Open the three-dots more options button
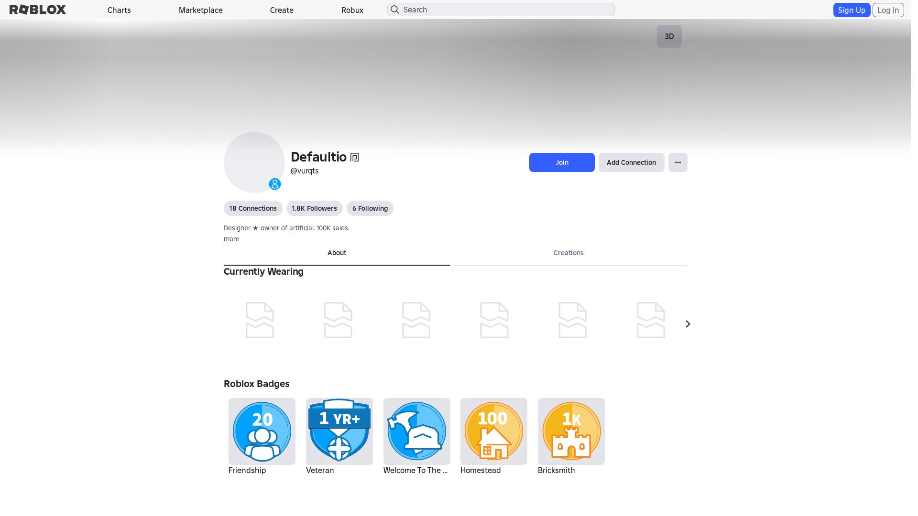 678,162
